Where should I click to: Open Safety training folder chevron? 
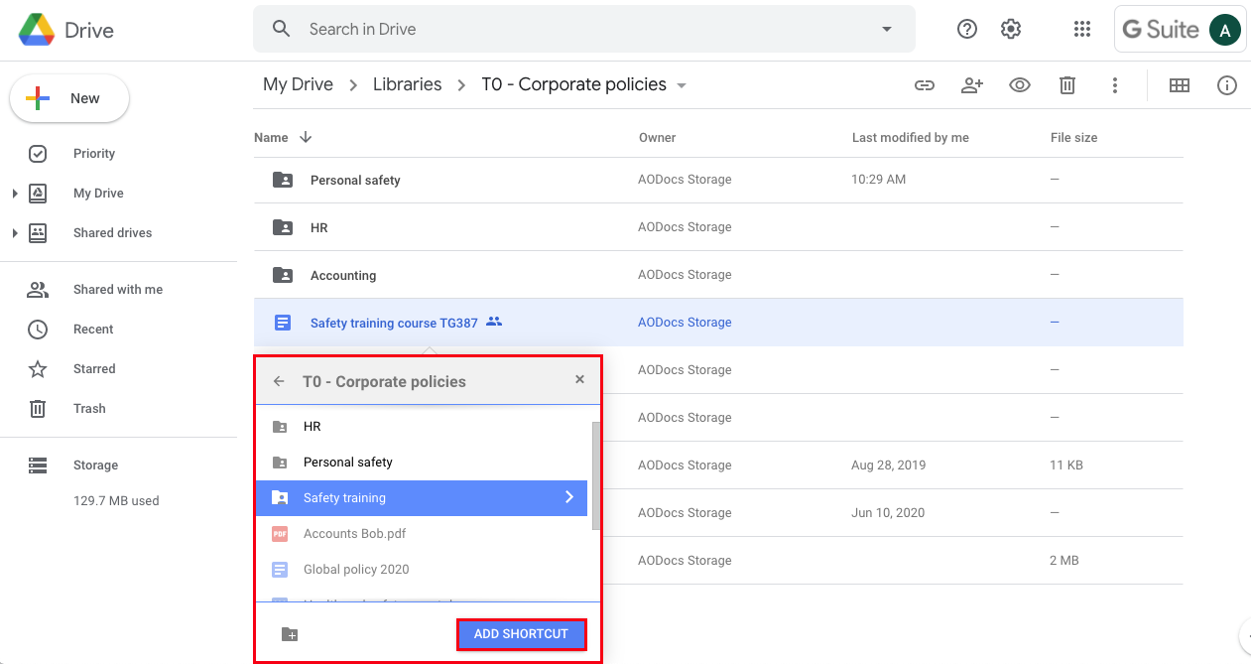(x=569, y=497)
